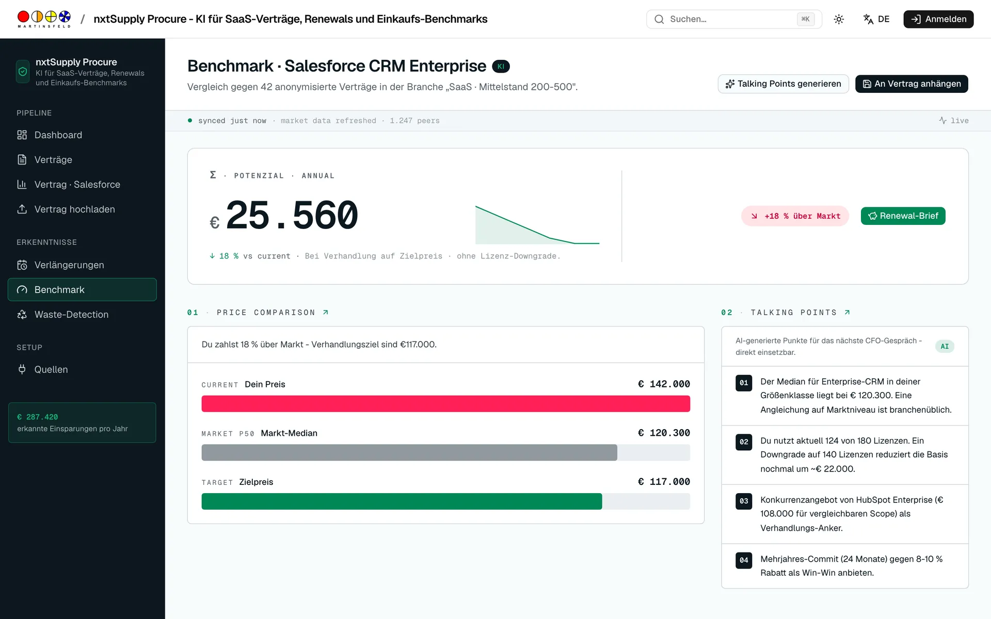Image resolution: width=991 pixels, height=619 pixels.
Task: Open Quellen in the sidebar
Action: pos(82,369)
